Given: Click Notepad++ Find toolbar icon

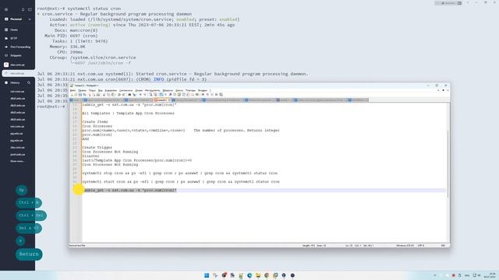Looking at the screenshot, I should point(129,95).
